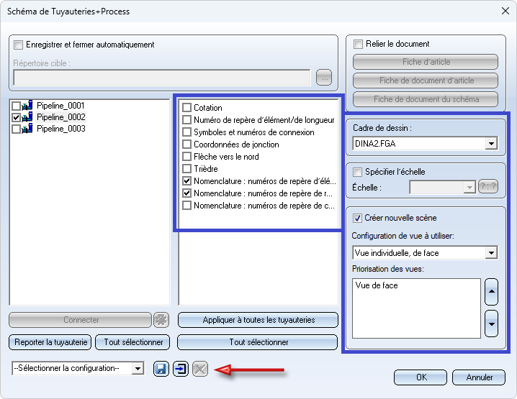Enable Relier le document checkbox
517x399 pixels.
tap(358, 44)
